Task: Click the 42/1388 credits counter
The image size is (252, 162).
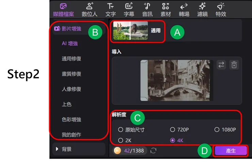Action: [x=134, y=150]
